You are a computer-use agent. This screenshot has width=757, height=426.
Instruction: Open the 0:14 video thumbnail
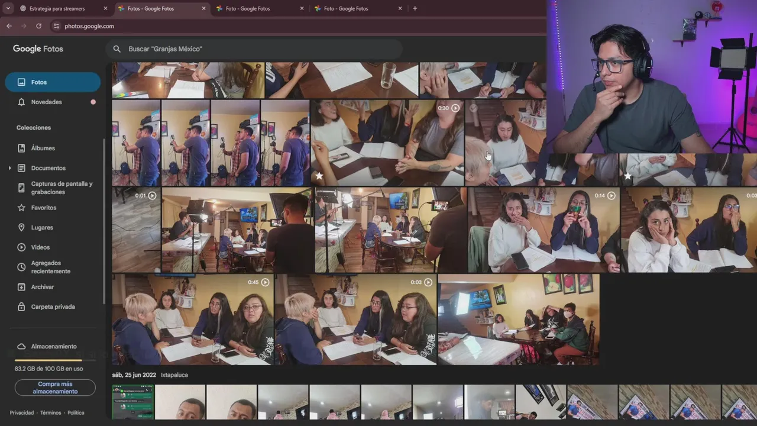544,230
